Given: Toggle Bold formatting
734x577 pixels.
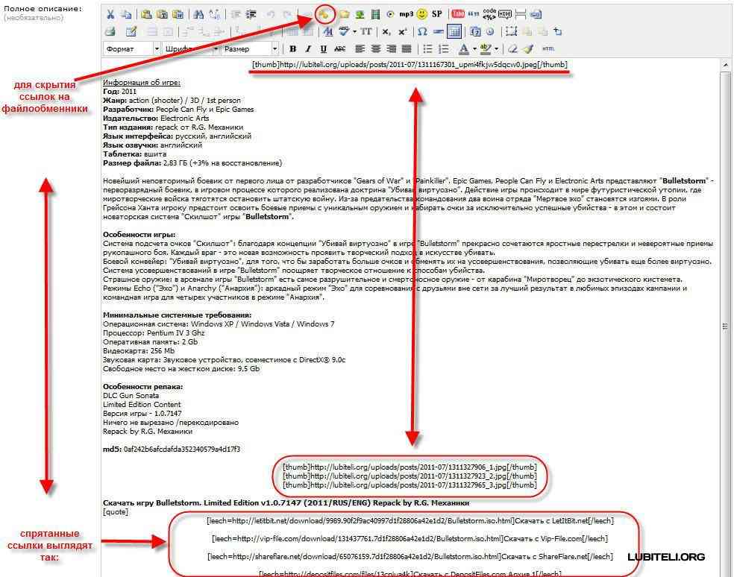Looking at the screenshot, I should click(293, 48).
